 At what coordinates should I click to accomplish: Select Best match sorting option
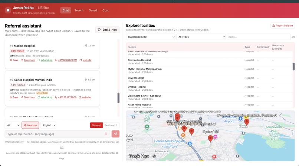[111, 125]
